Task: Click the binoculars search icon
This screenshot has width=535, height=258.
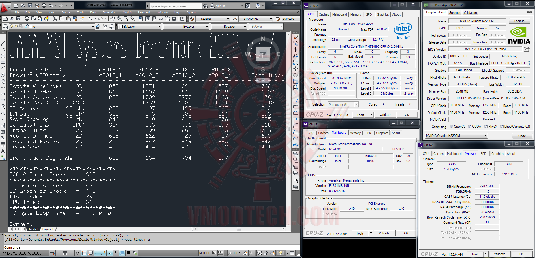Action: click(205, 6)
